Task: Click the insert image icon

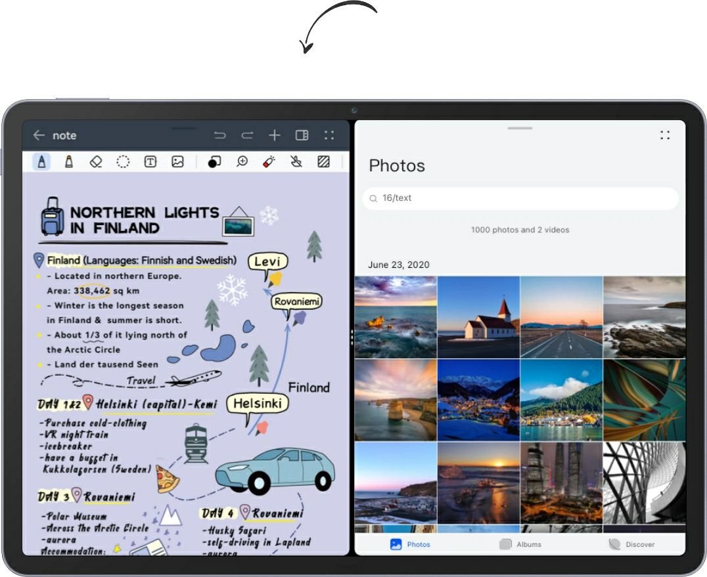Action: point(177,161)
